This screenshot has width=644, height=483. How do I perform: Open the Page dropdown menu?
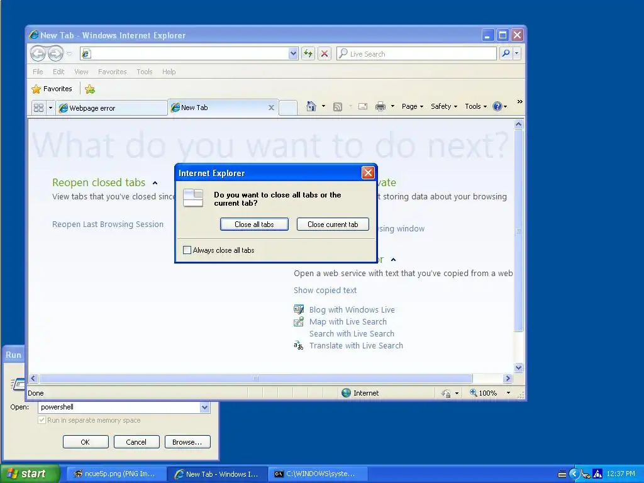[413, 106]
